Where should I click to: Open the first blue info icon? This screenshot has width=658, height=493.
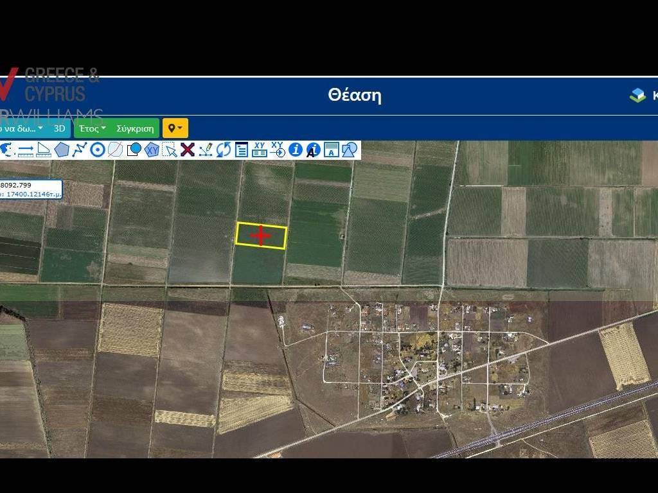(x=296, y=150)
